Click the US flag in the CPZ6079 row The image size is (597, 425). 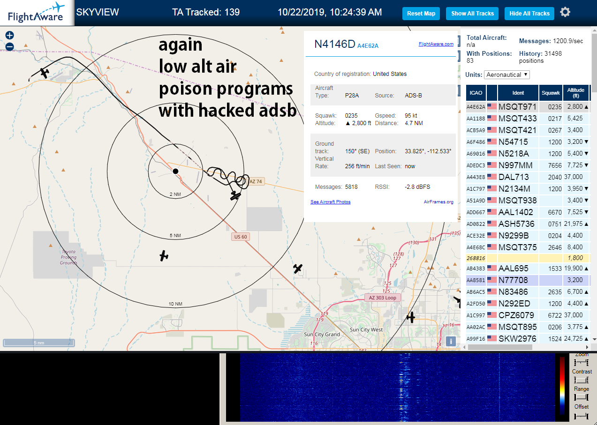click(492, 315)
